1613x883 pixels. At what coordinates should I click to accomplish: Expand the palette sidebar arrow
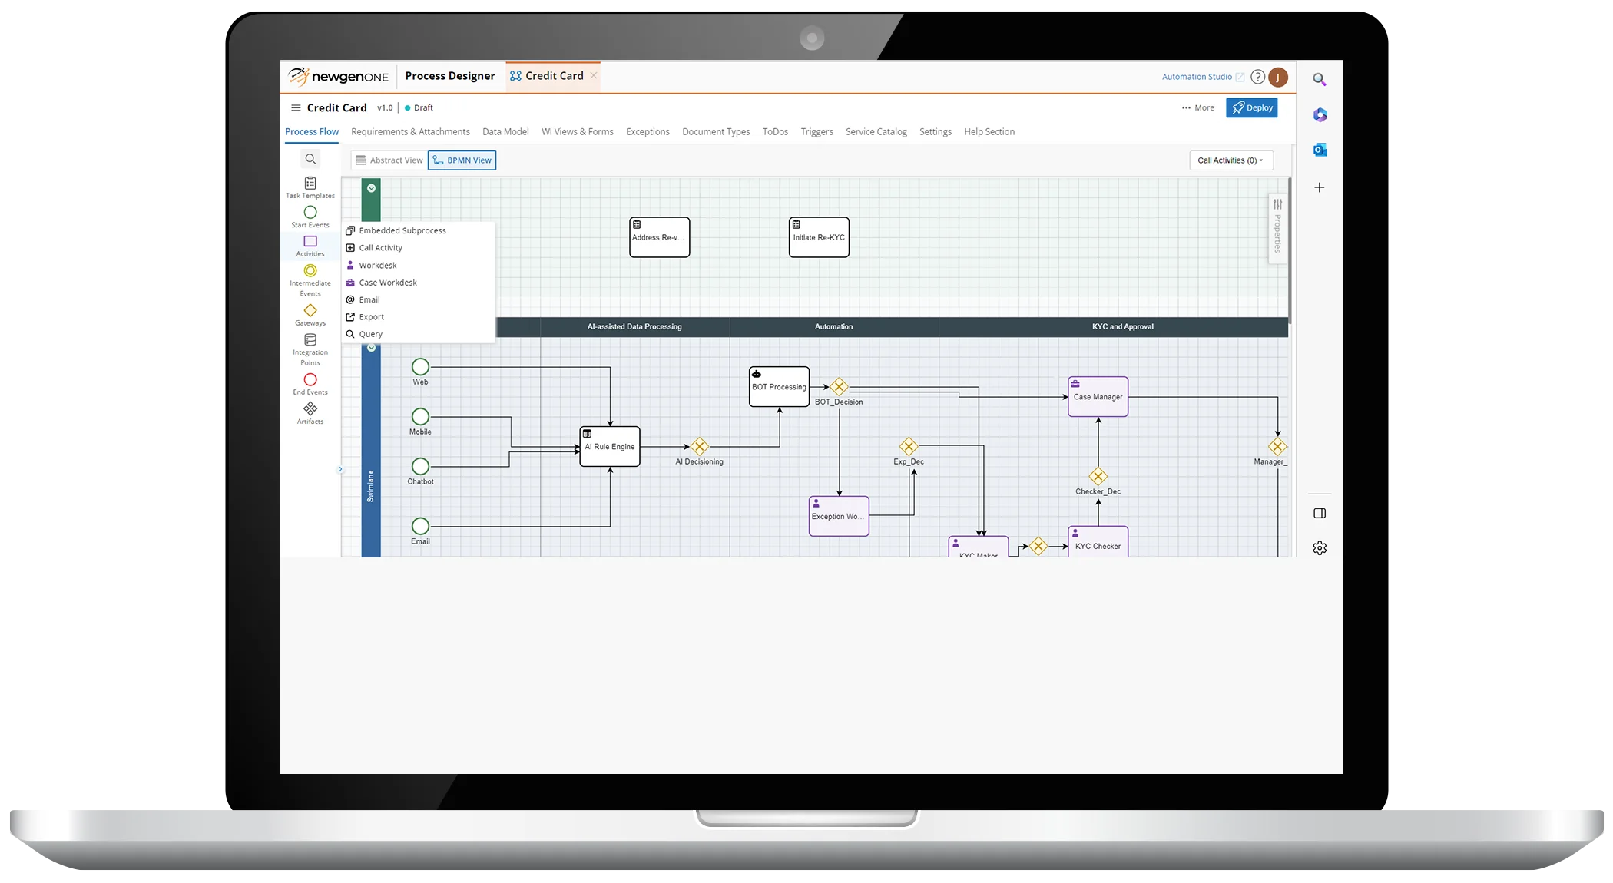point(340,469)
